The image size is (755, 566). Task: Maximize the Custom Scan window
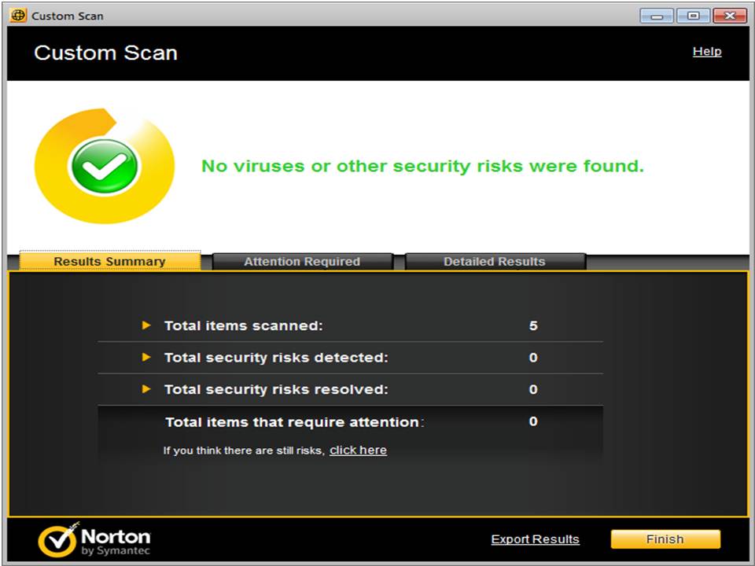[693, 16]
